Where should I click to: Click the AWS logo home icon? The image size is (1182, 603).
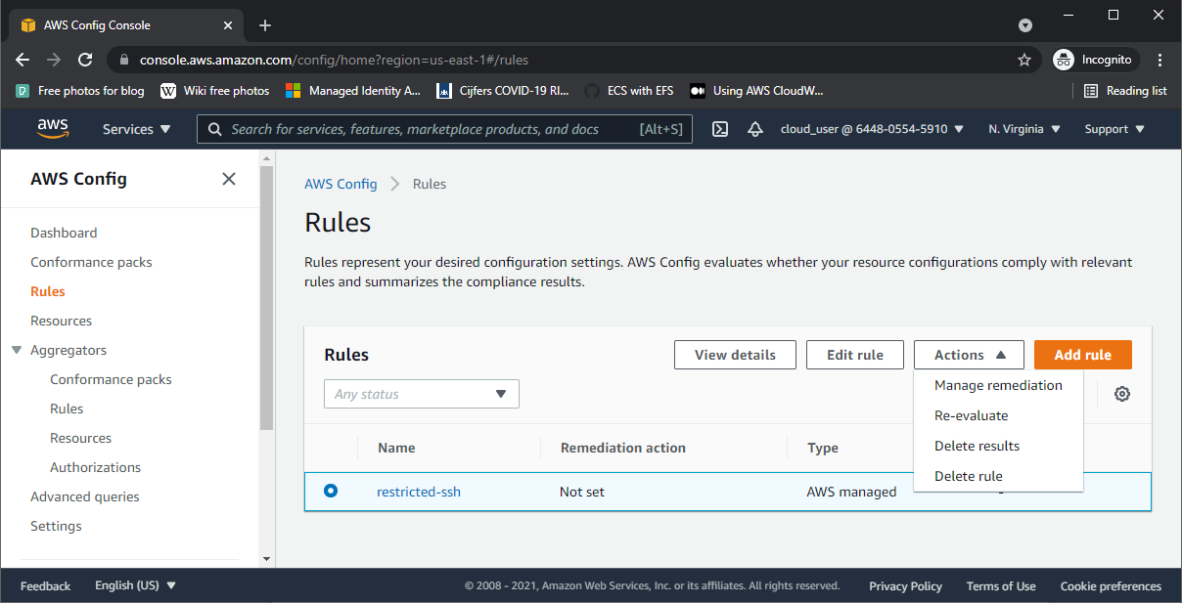53,129
